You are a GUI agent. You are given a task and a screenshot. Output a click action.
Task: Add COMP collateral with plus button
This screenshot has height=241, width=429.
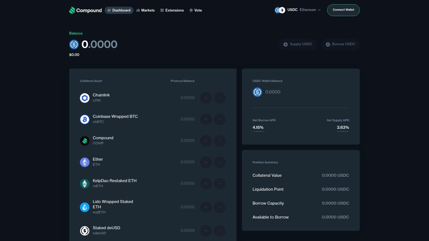pos(206,141)
